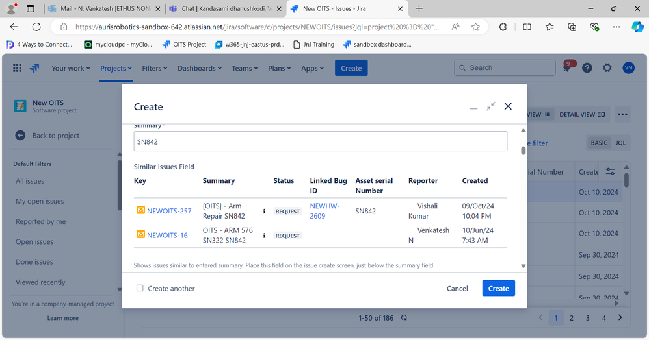The width and height of the screenshot is (649, 340).
Task: Open Jira settings gear icon
Action: [x=607, y=67]
